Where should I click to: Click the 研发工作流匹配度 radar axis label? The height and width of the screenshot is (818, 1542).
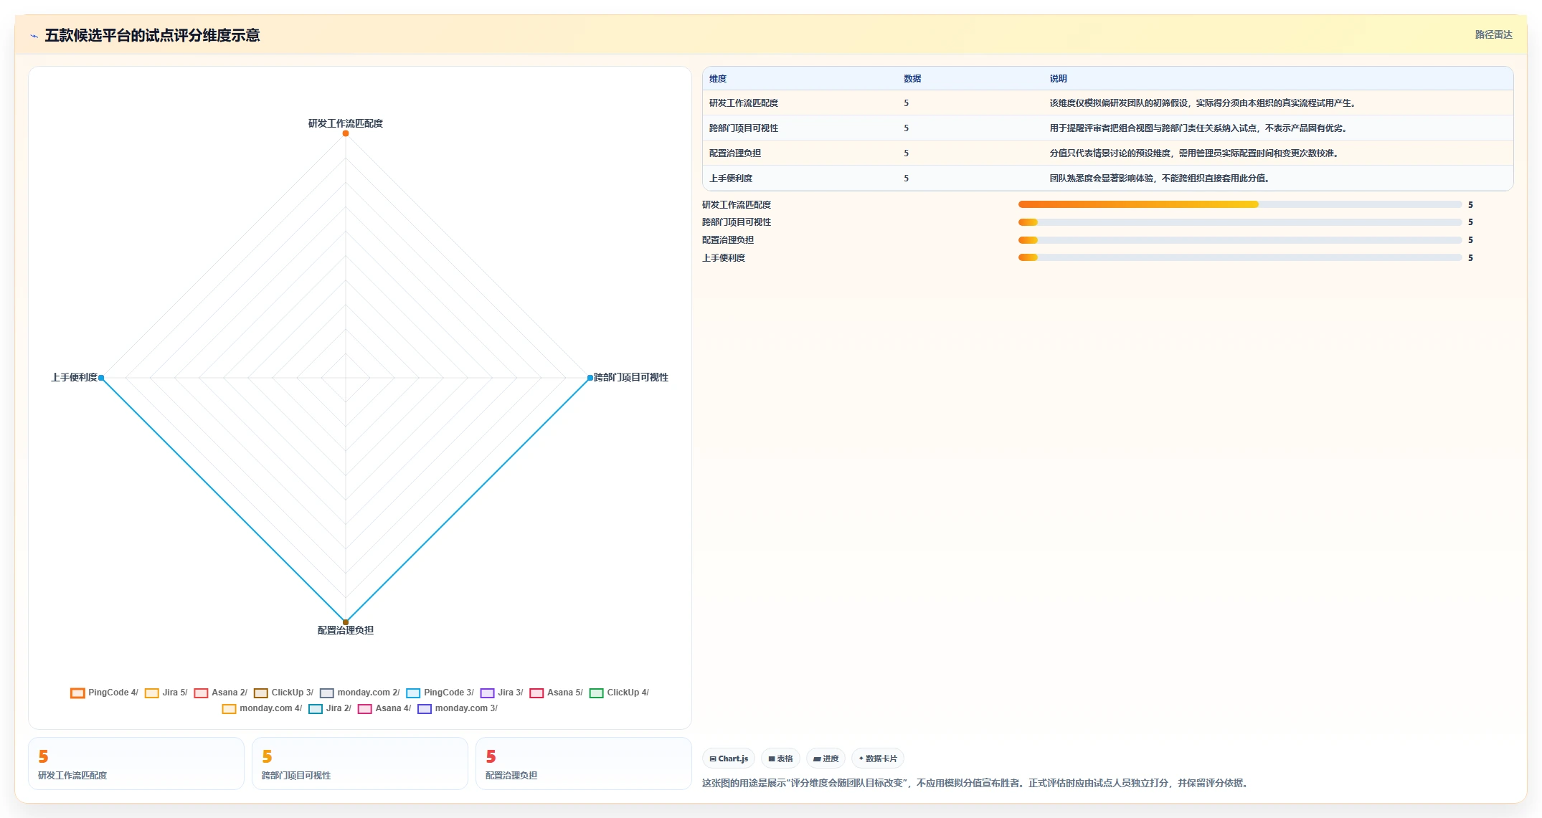346,123
